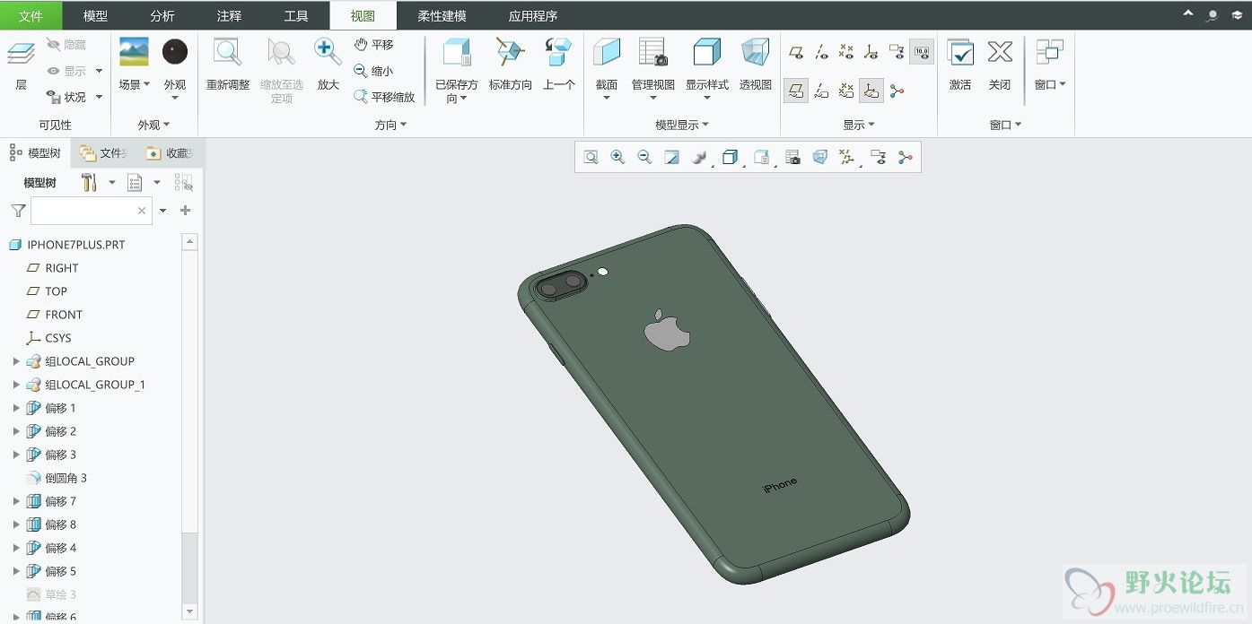The width and height of the screenshot is (1252, 624).
Task: Switch to the 模型 ribbon tab
Action: (95, 15)
